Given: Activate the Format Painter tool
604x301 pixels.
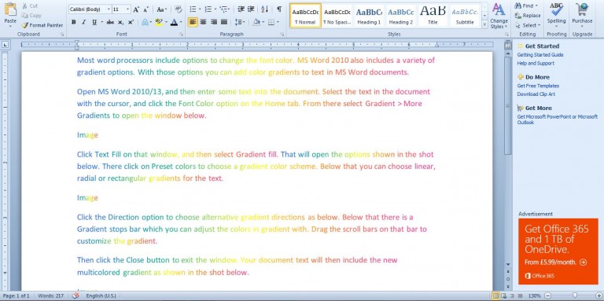Looking at the screenshot, I should [42, 25].
